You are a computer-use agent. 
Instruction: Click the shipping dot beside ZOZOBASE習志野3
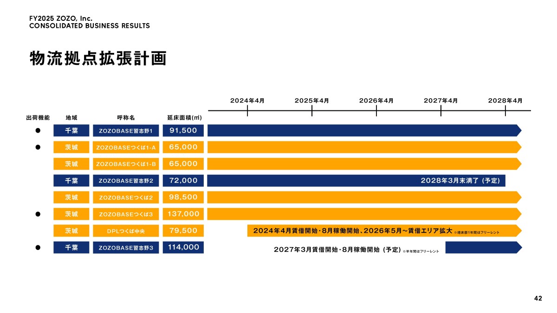coord(39,248)
